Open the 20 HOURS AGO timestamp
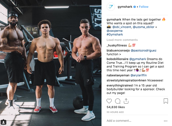The image size is (172, 126). pyautogui.click(x=115, y=112)
